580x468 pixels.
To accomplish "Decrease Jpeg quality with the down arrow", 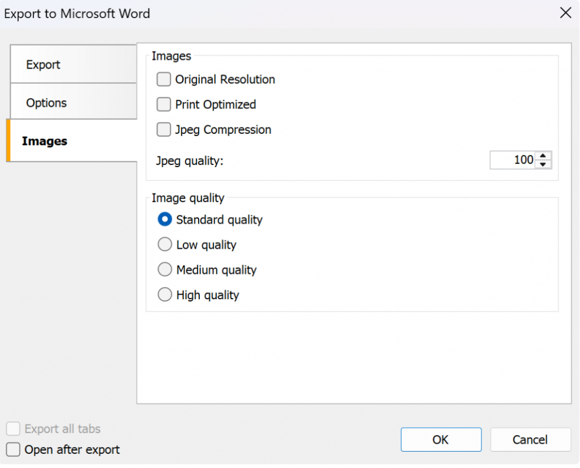I will (x=543, y=164).
